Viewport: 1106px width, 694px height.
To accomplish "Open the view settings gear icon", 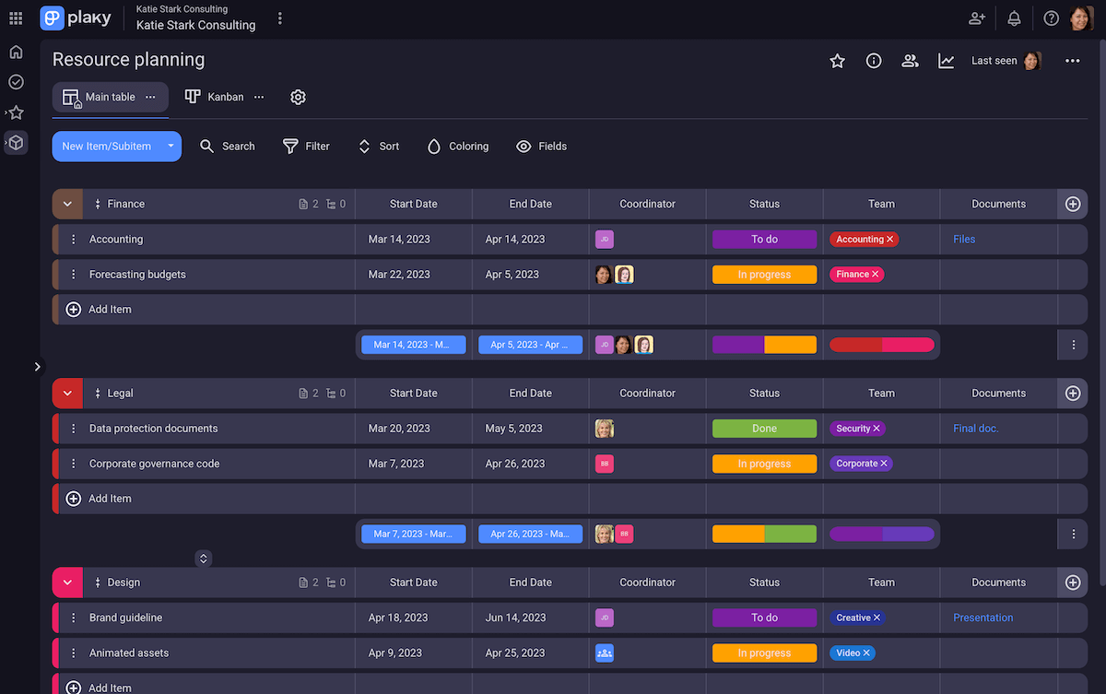I will 297,97.
